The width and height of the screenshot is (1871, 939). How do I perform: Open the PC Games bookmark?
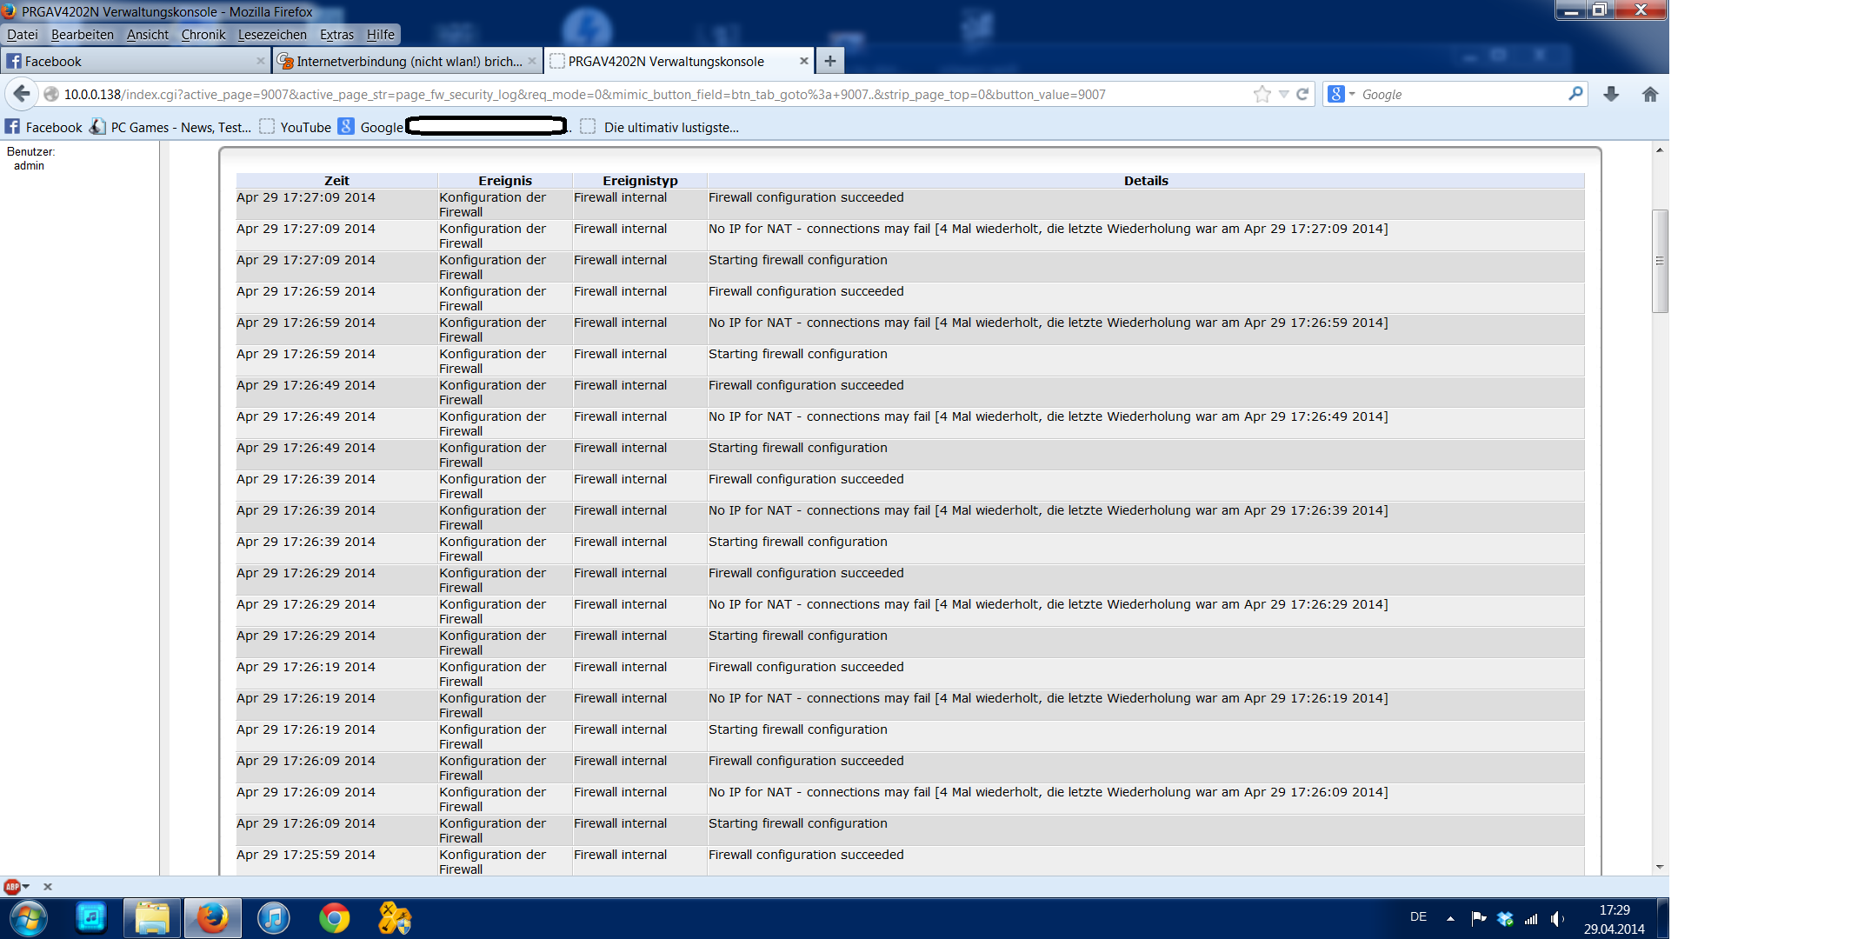[x=180, y=127]
